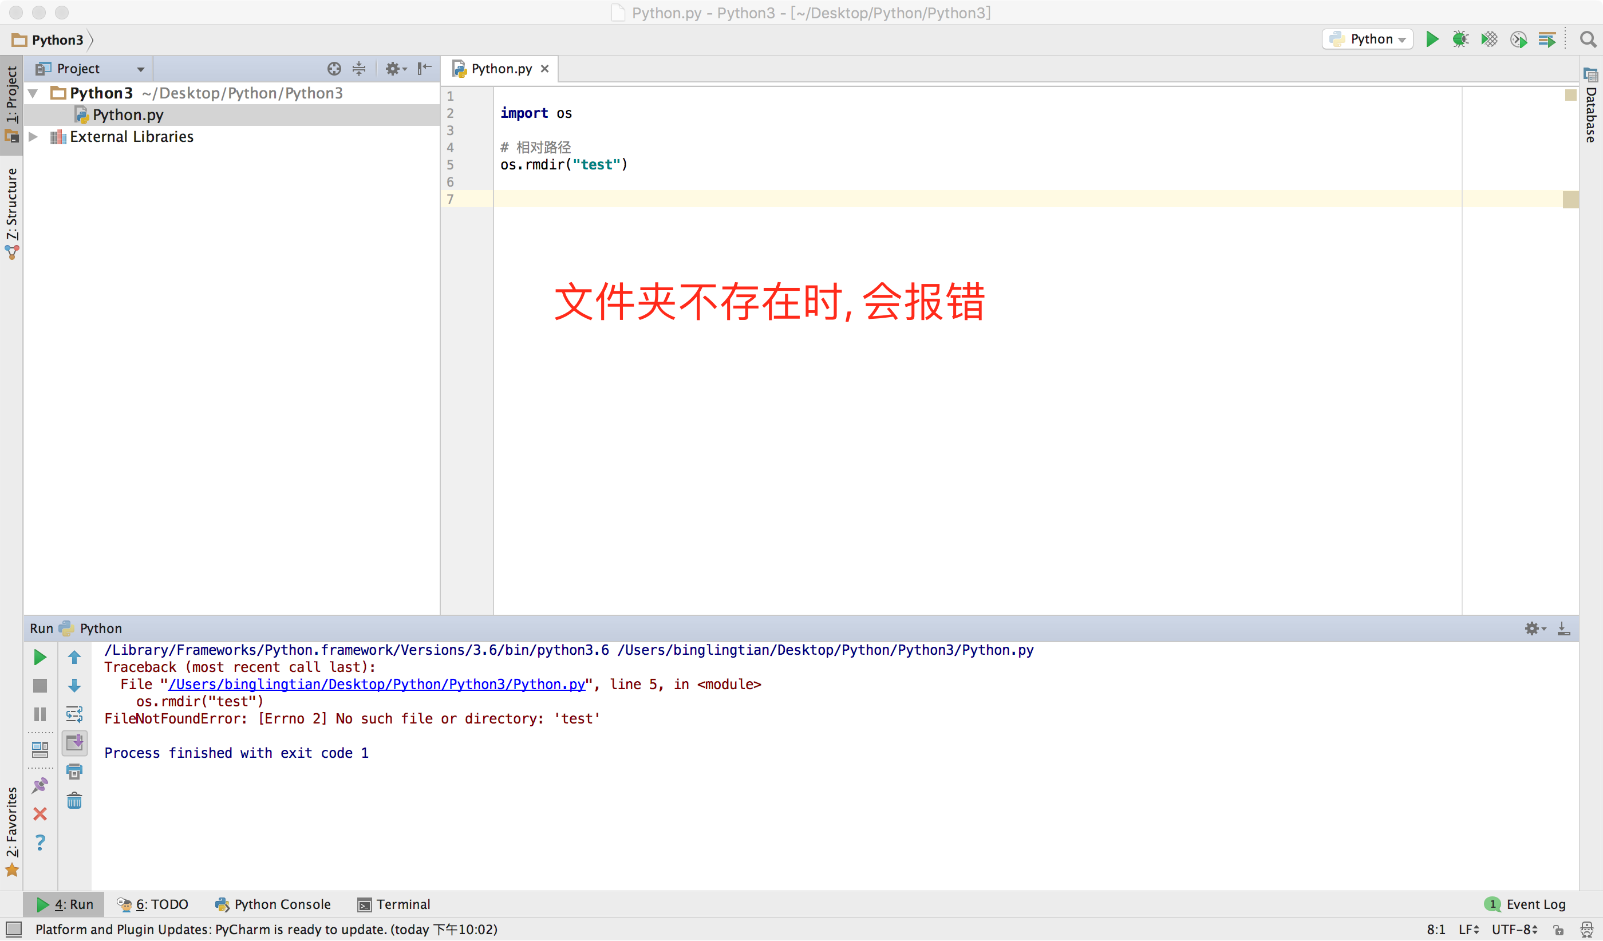This screenshot has height=941, width=1603.
Task: Click the Debug bug icon in toolbar
Action: 1460,39
